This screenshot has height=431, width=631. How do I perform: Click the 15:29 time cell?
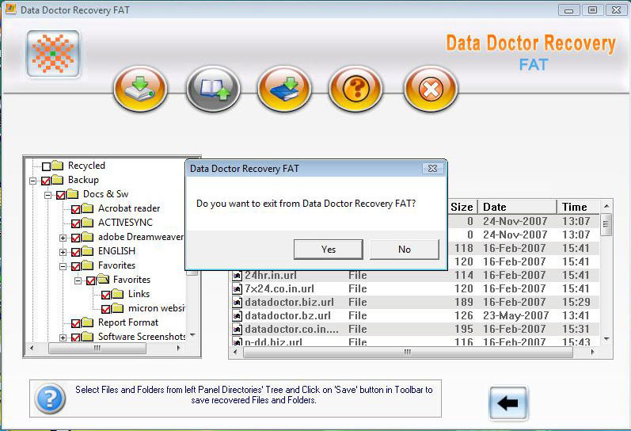(x=576, y=302)
